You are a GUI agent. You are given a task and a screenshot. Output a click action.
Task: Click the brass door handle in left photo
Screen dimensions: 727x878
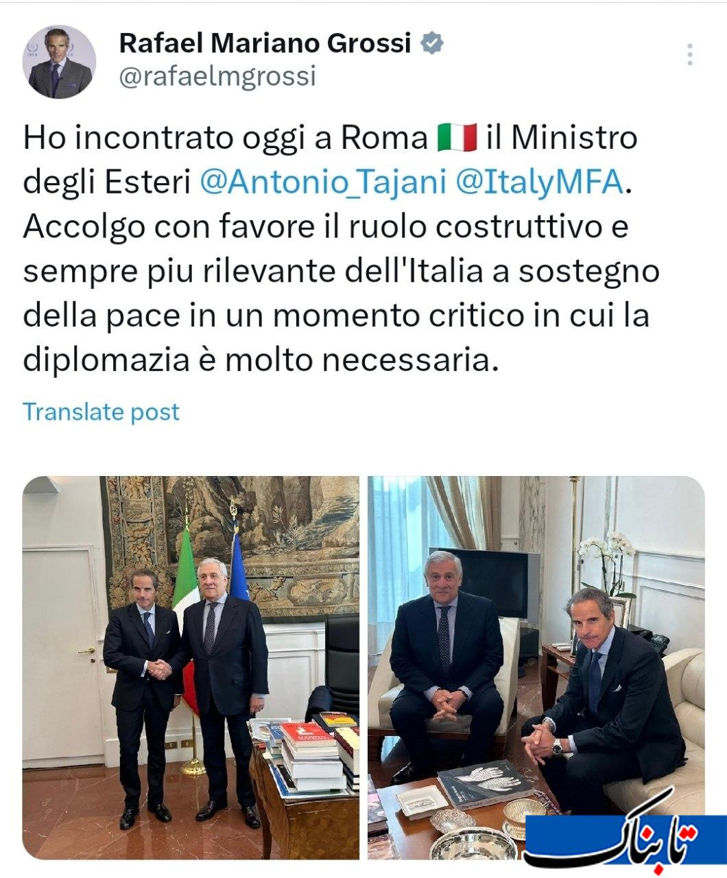(86, 650)
